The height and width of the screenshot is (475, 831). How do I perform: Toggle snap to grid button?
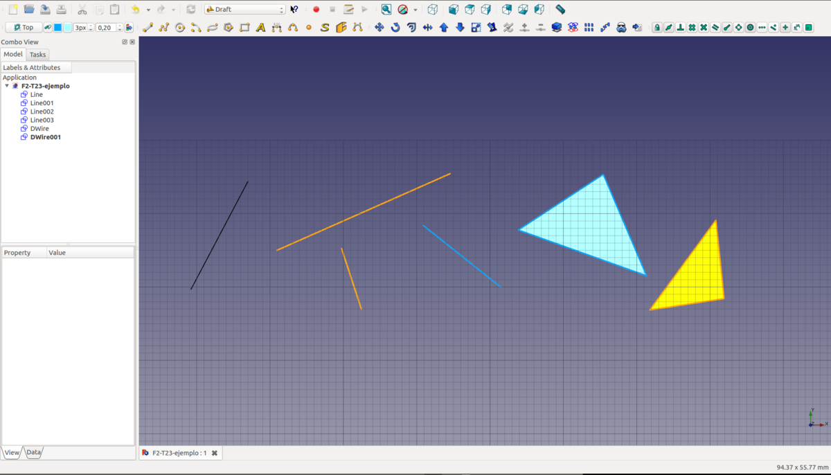692,28
